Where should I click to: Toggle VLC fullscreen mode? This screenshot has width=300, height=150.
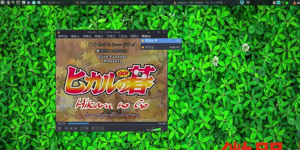pyautogui.click(x=82, y=128)
